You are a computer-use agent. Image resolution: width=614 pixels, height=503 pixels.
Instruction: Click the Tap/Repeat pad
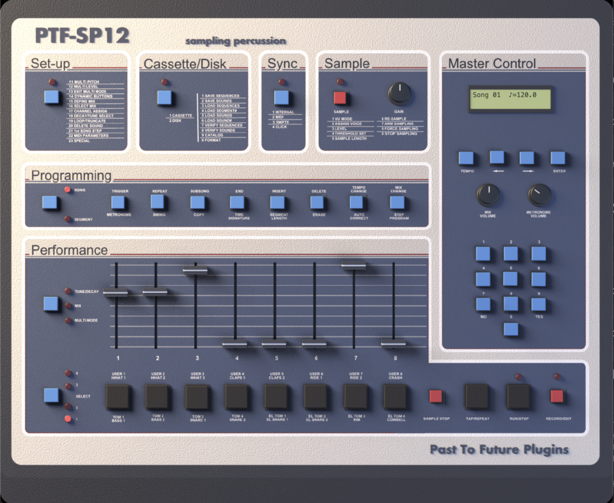click(x=477, y=397)
